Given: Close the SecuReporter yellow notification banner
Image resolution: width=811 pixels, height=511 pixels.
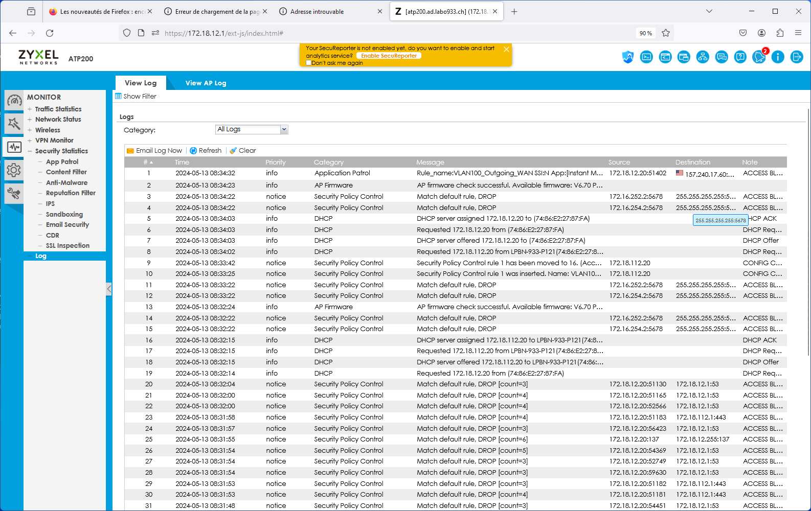Looking at the screenshot, I should point(506,49).
